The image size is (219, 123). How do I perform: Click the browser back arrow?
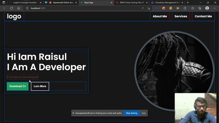4,8
